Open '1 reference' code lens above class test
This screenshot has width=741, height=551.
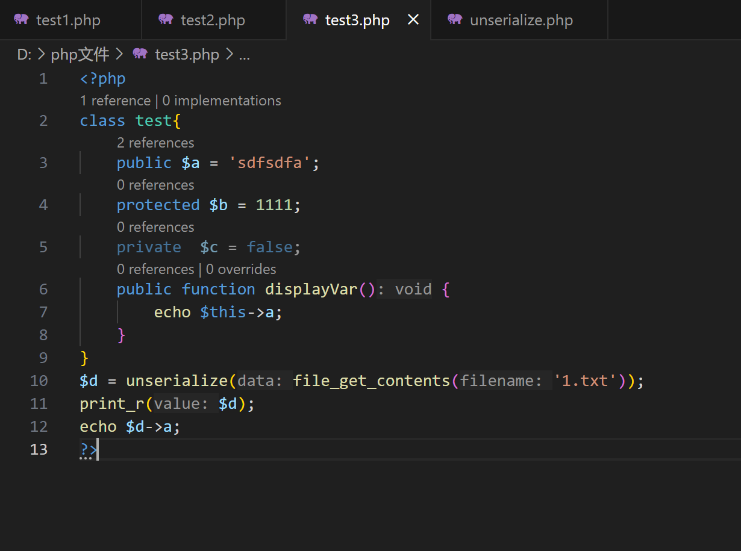(115, 101)
